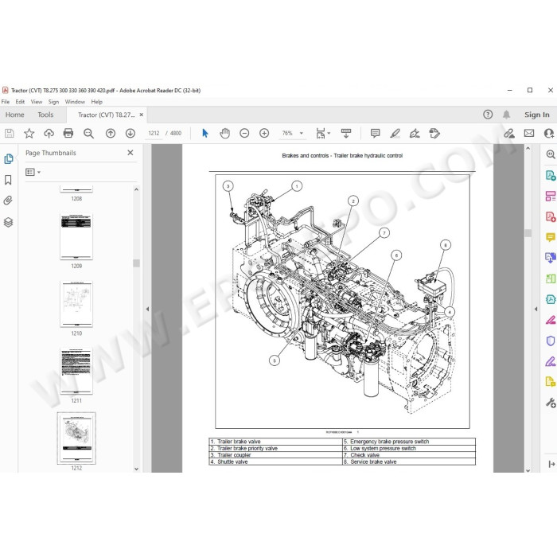Expand right tool pane labels arrow
Image resolution: width=557 pixels, height=557 pixels.
[x=551, y=464]
